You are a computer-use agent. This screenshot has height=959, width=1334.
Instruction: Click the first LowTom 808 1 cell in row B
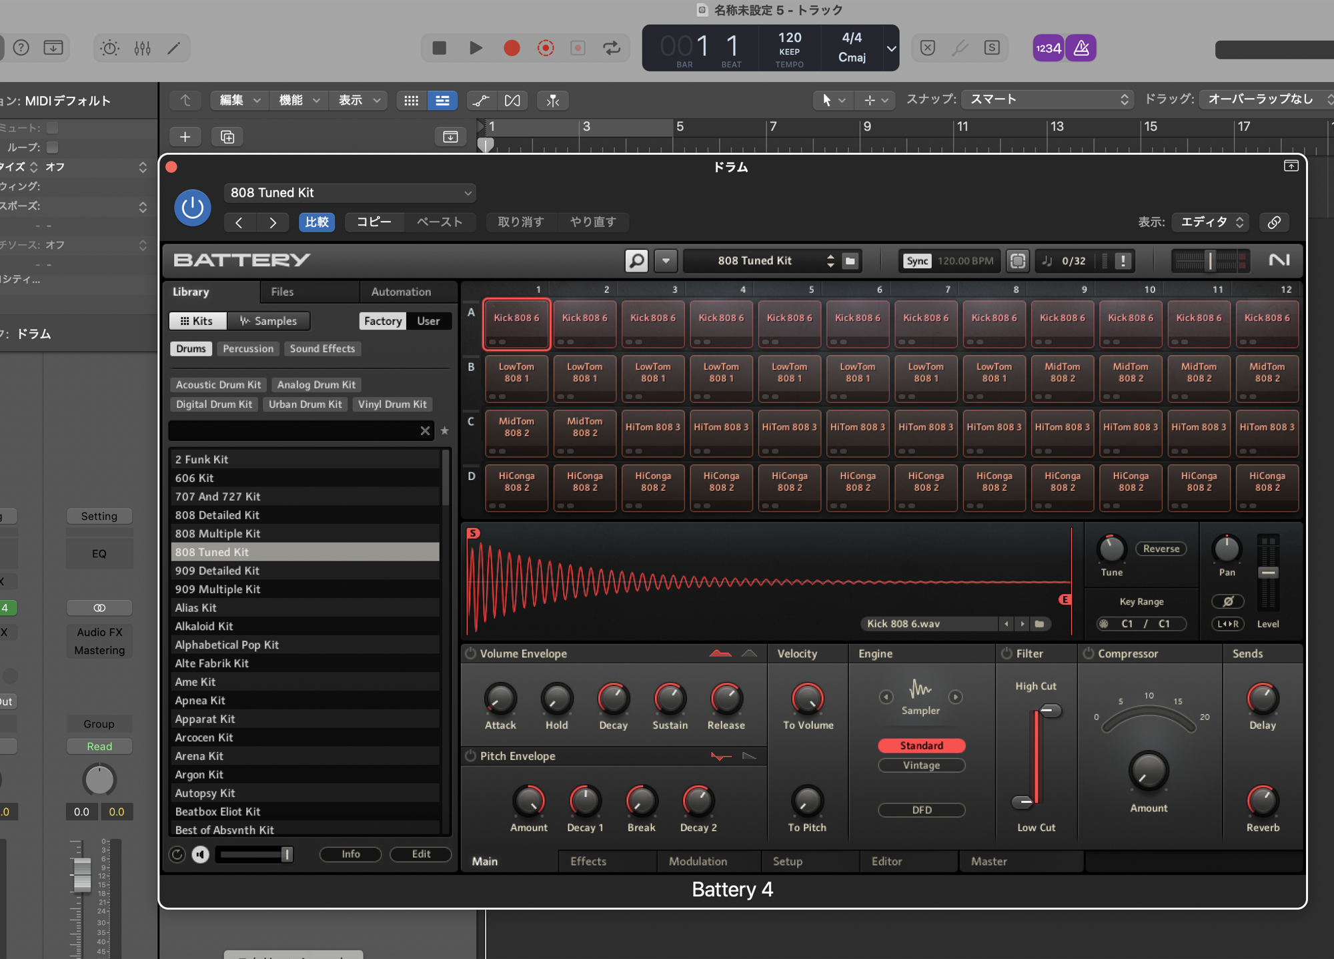pos(516,378)
